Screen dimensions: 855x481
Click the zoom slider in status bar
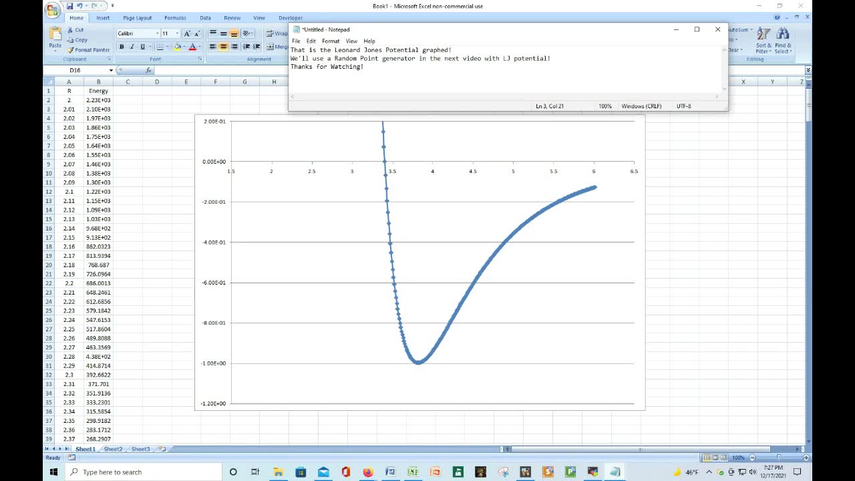[x=779, y=458]
